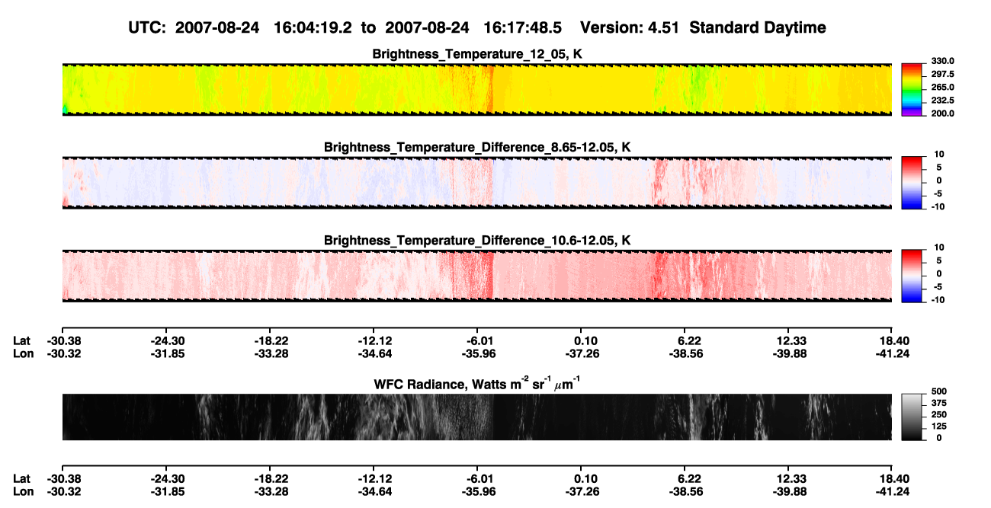This screenshot has height=508, width=991.
Task: Click the 8.65-12.05 red-blue colorbar
Action: (x=912, y=183)
